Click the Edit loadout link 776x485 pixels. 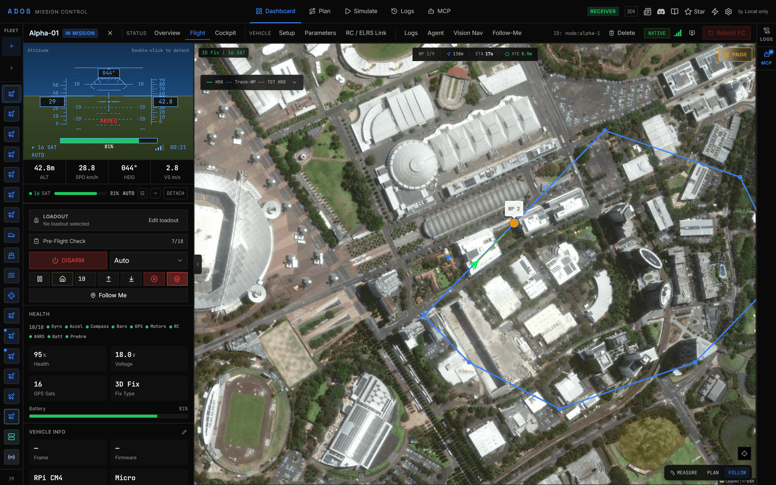[163, 220]
